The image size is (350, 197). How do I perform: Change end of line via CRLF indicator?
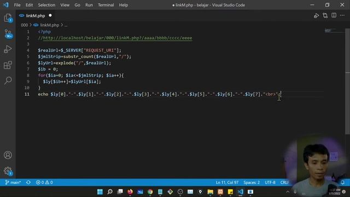tap(284, 182)
